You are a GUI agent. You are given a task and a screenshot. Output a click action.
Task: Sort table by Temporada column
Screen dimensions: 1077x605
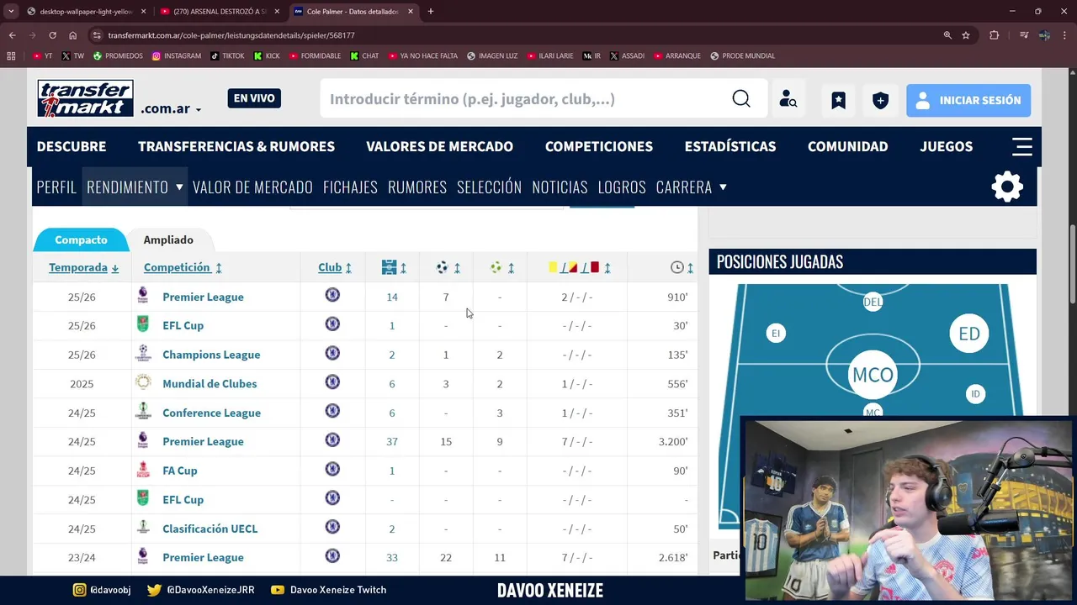coord(83,267)
